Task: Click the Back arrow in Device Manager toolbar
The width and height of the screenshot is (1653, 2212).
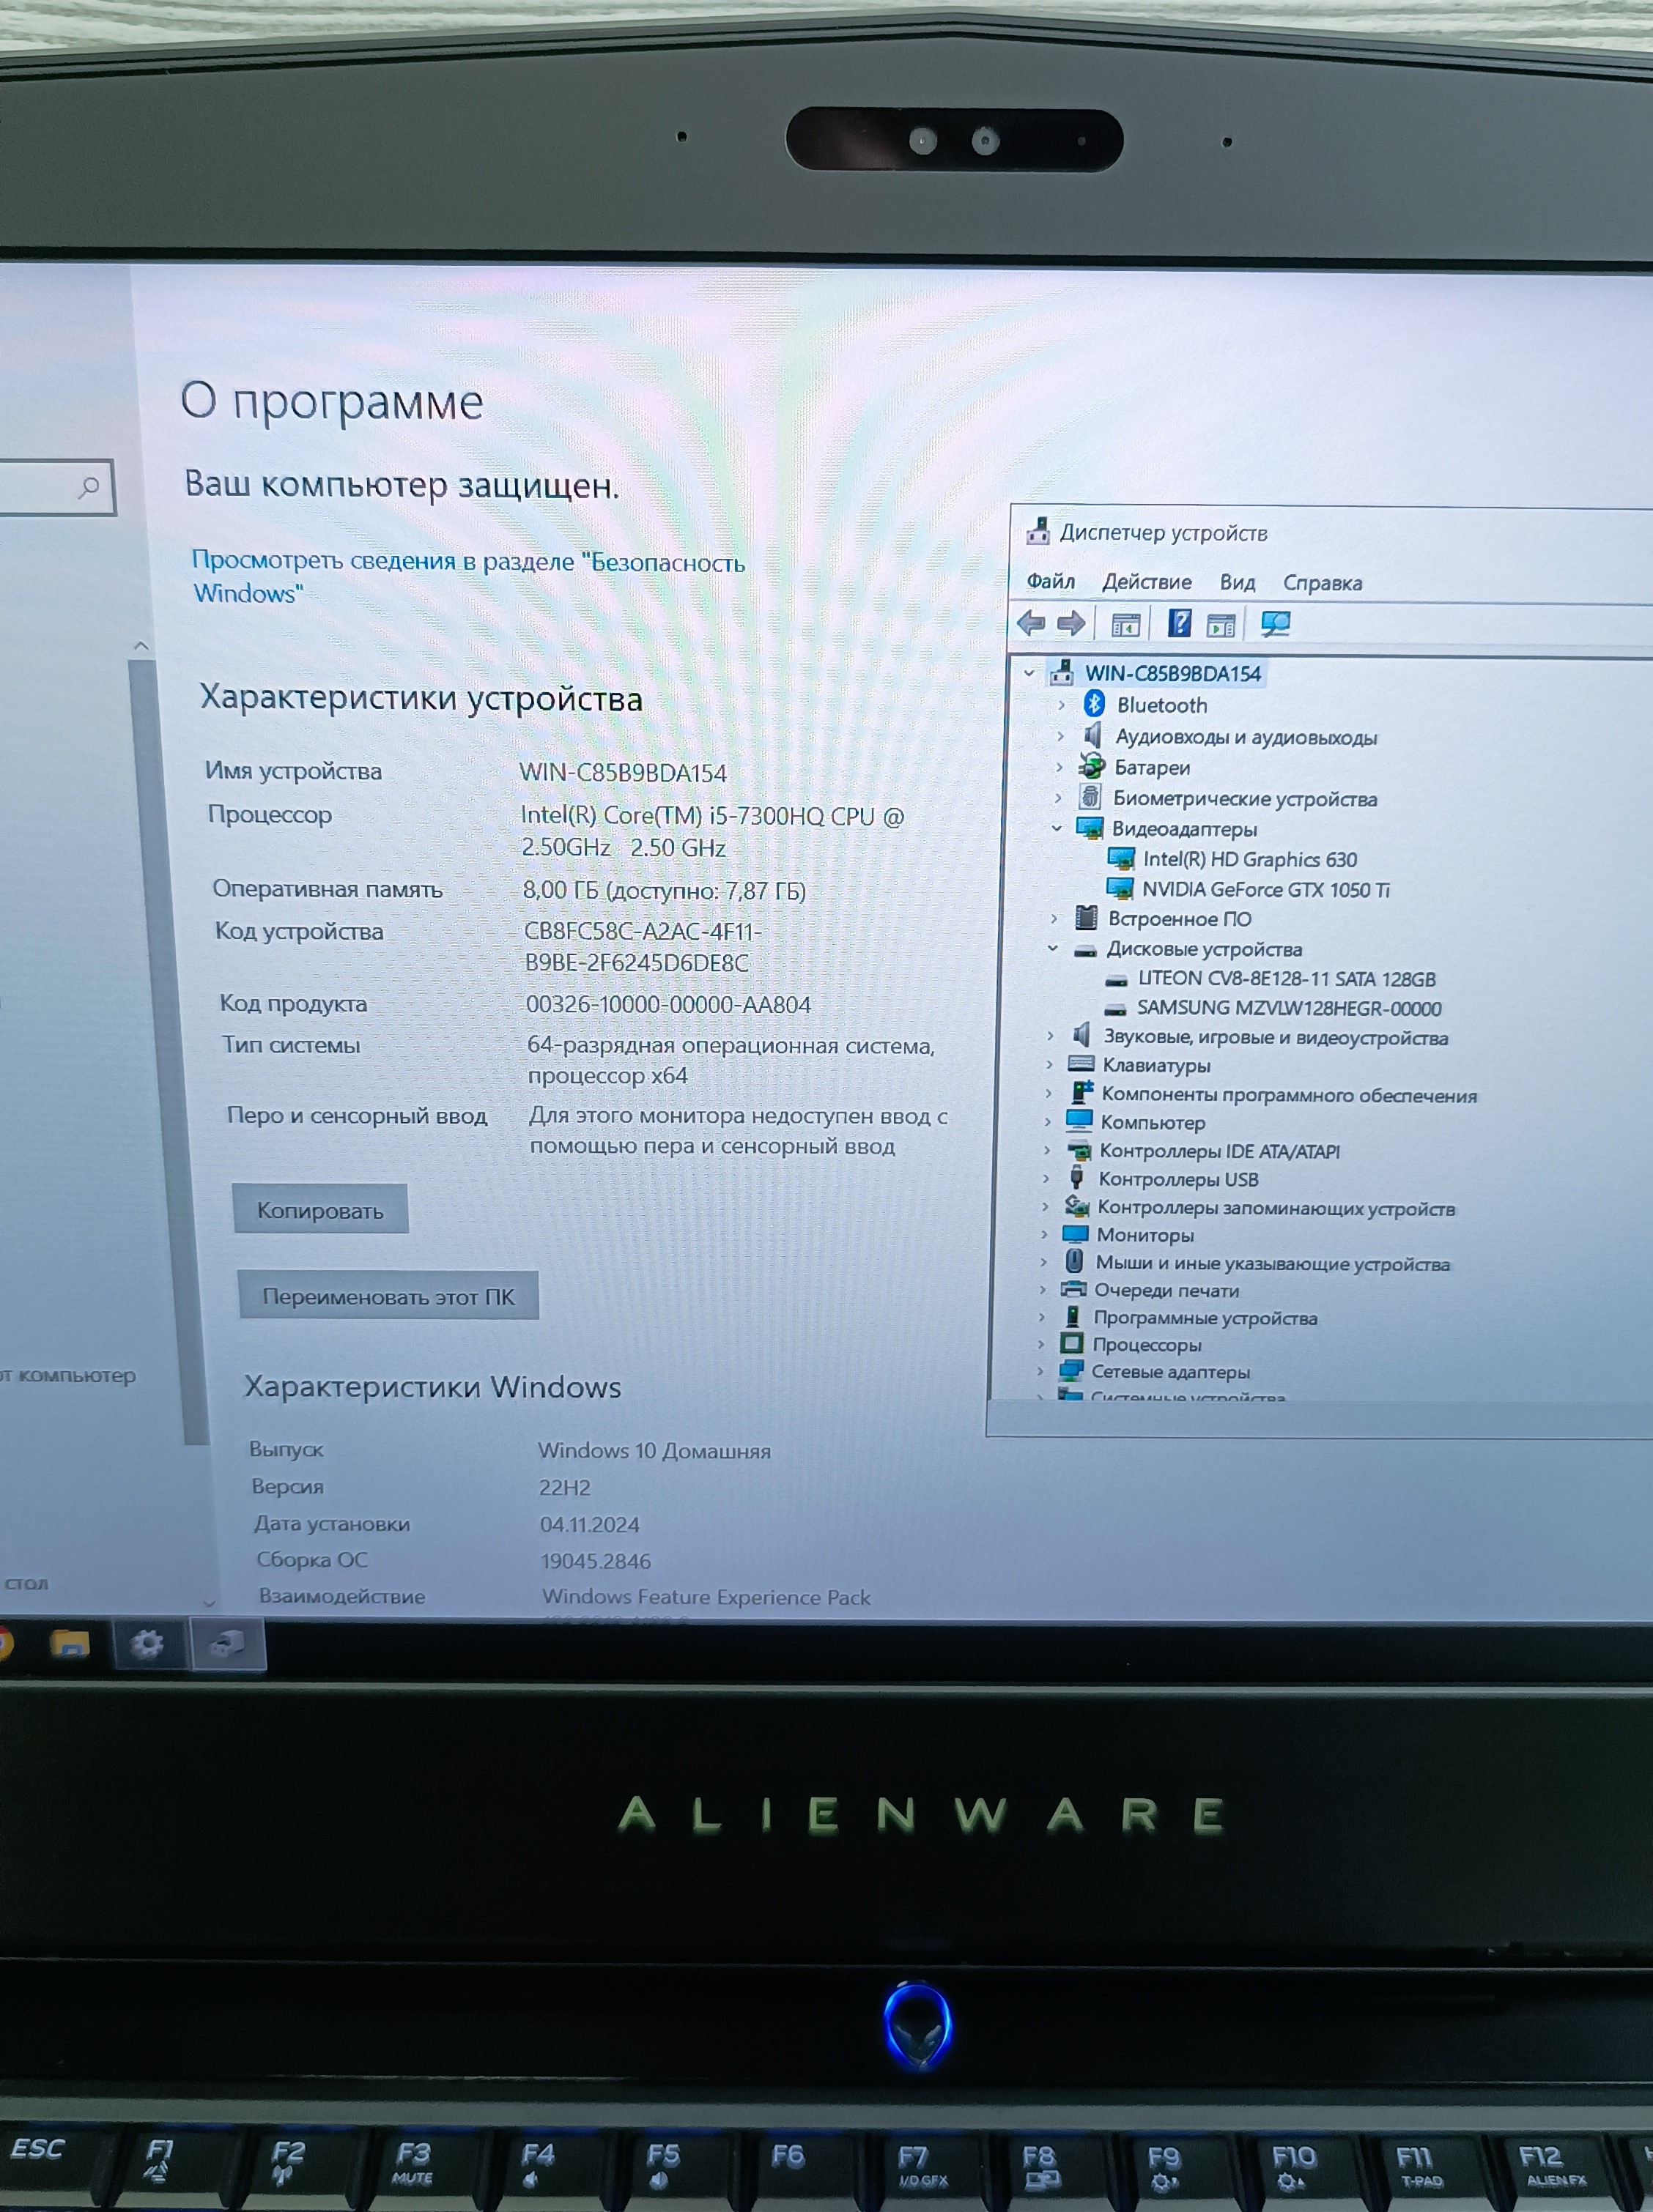Action: tap(1031, 625)
